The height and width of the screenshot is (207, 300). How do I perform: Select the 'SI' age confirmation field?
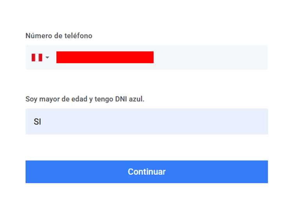[x=147, y=122]
